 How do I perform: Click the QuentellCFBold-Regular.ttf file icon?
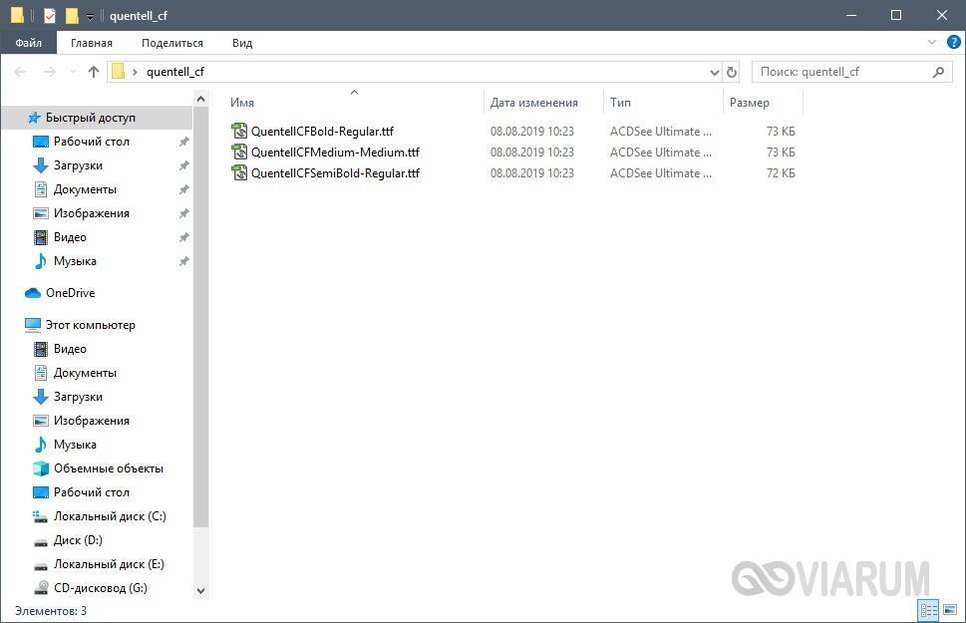(239, 131)
